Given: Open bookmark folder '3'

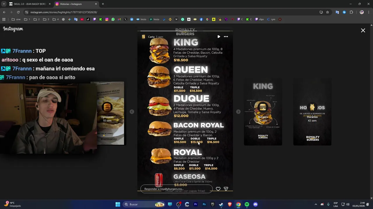Looking at the screenshot, I should [46, 19].
